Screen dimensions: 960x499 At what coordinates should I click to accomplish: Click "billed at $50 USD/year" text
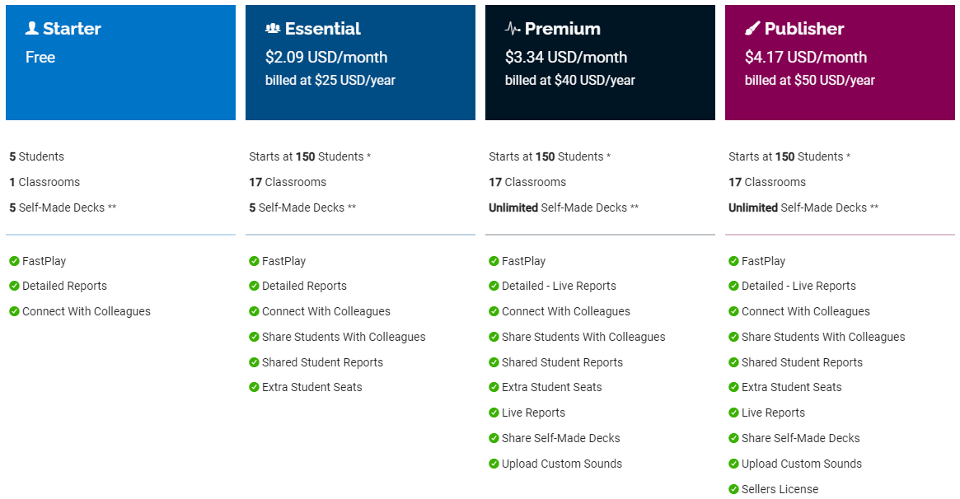click(x=809, y=80)
